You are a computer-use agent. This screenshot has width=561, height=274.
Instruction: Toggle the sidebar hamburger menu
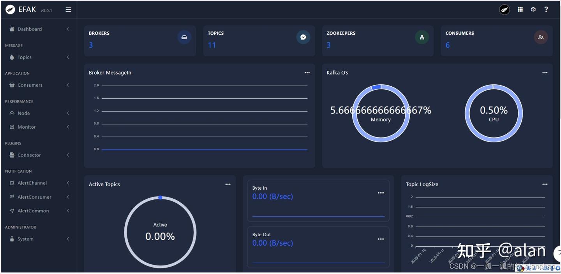(x=69, y=10)
